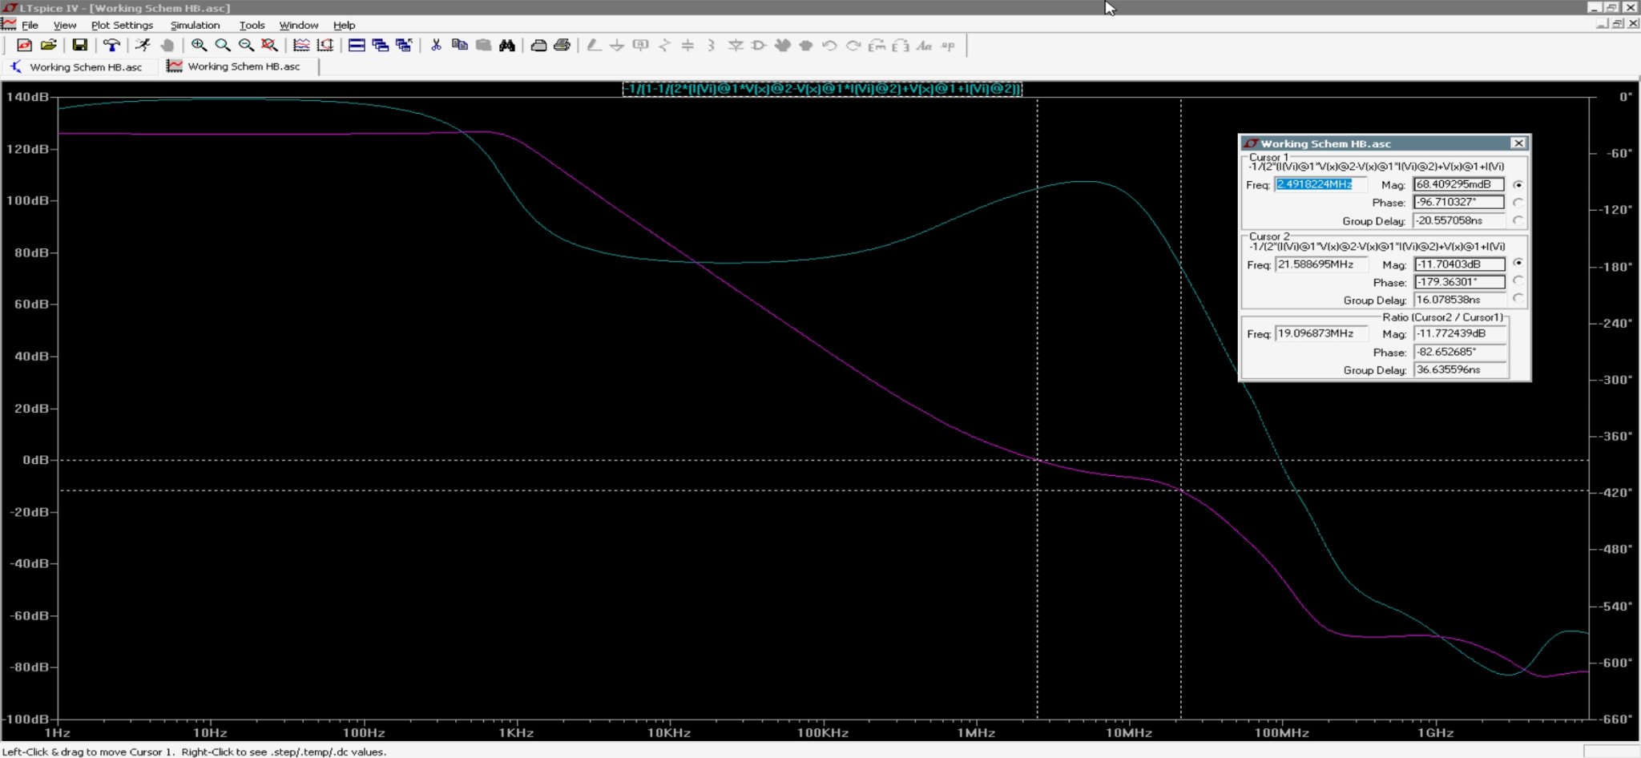The height and width of the screenshot is (758, 1641).
Task: Run simulation with running man icon
Action: [143, 46]
